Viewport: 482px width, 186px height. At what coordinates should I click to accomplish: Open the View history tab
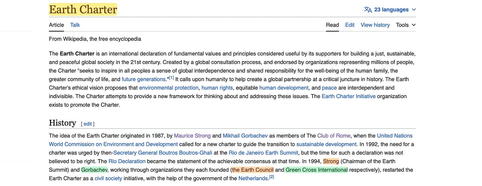point(375,25)
